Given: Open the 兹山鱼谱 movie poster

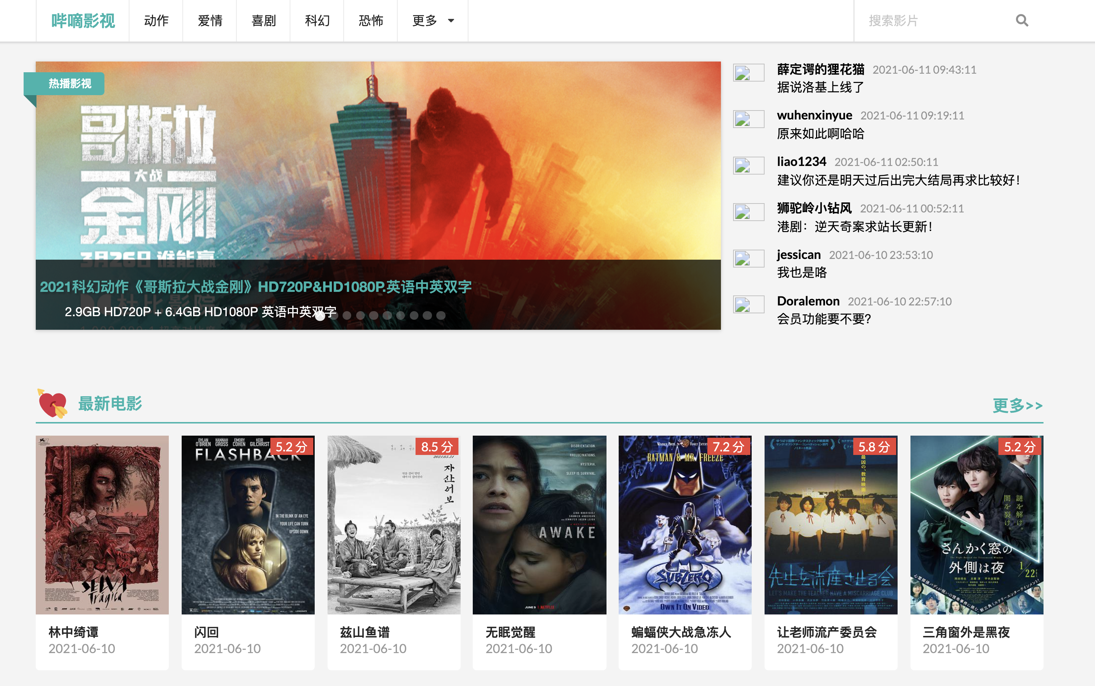Looking at the screenshot, I should (394, 524).
